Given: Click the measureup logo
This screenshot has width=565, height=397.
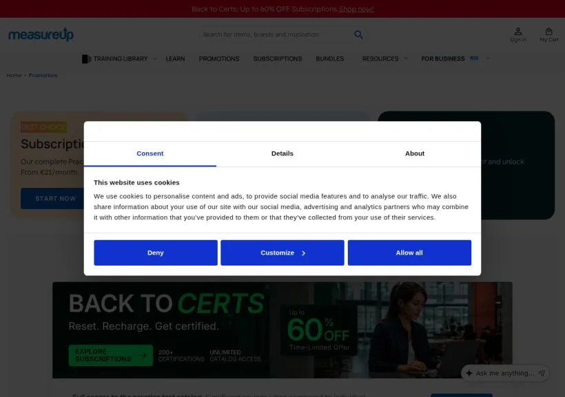Looking at the screenshot, I should point(41,34).
